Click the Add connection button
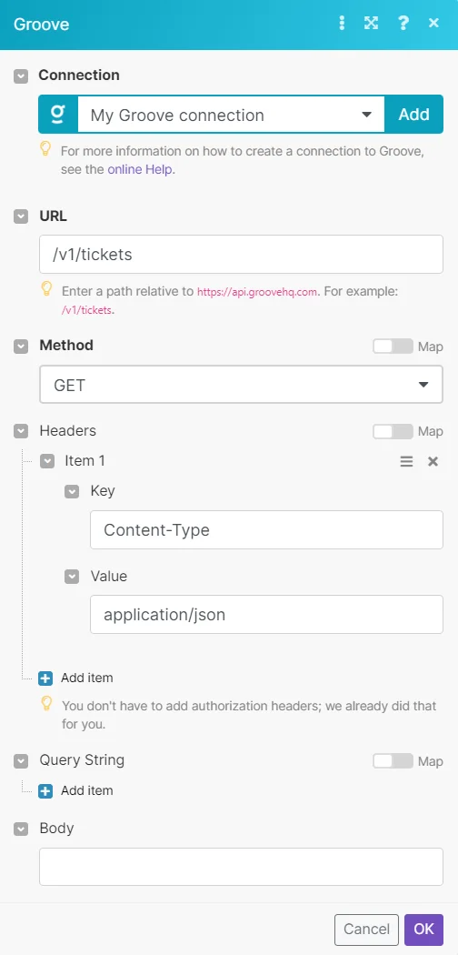458x955 pixels. coord(413,115)
